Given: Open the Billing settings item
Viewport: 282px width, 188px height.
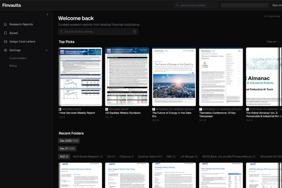Looking at the screenshot, I should (x=13, y=66).
